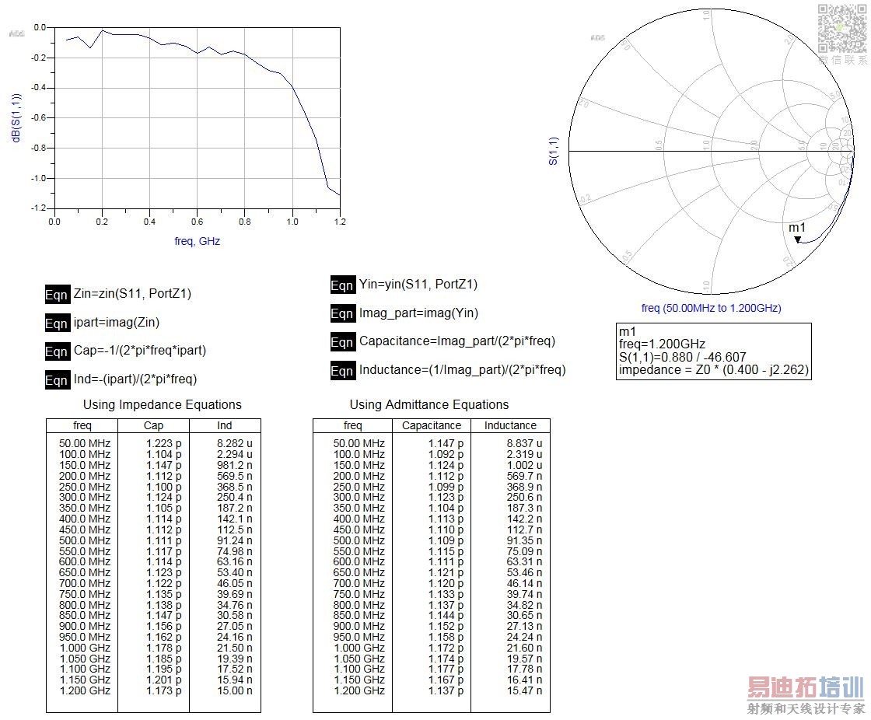Select equation text Ind=-(ipart)/(2*pi*freq)

135,379
